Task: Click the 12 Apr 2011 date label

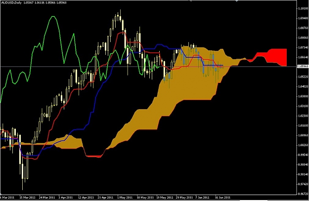Action: [x=86, y=197]
